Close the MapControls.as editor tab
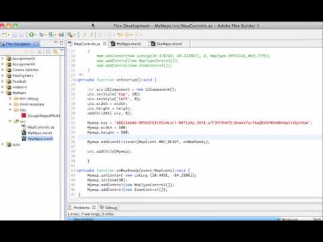Viewport: 323px width, 242px height. [105, 44]
